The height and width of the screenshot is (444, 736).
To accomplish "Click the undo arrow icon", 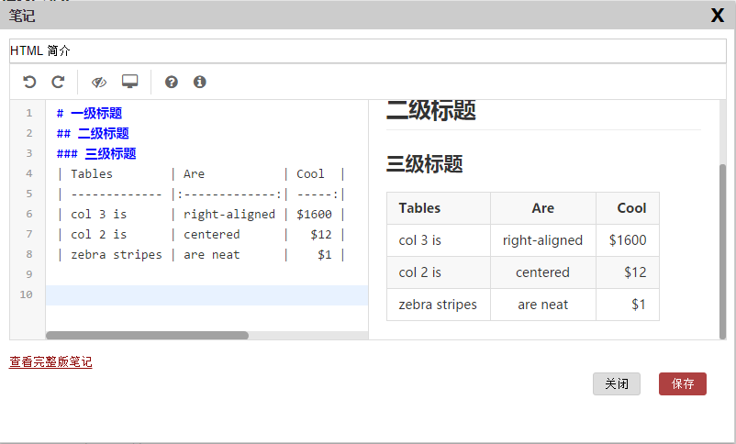I will (x=29, y=83).
